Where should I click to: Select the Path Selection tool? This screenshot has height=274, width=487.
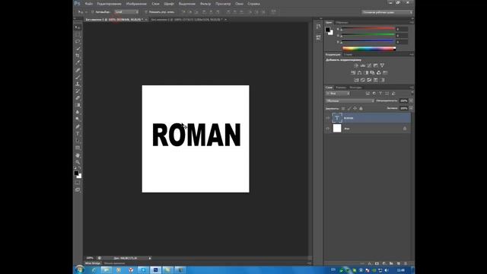78,141
